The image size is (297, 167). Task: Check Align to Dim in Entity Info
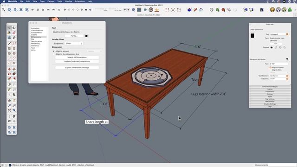pyautogui.click(x=270, y=70)
